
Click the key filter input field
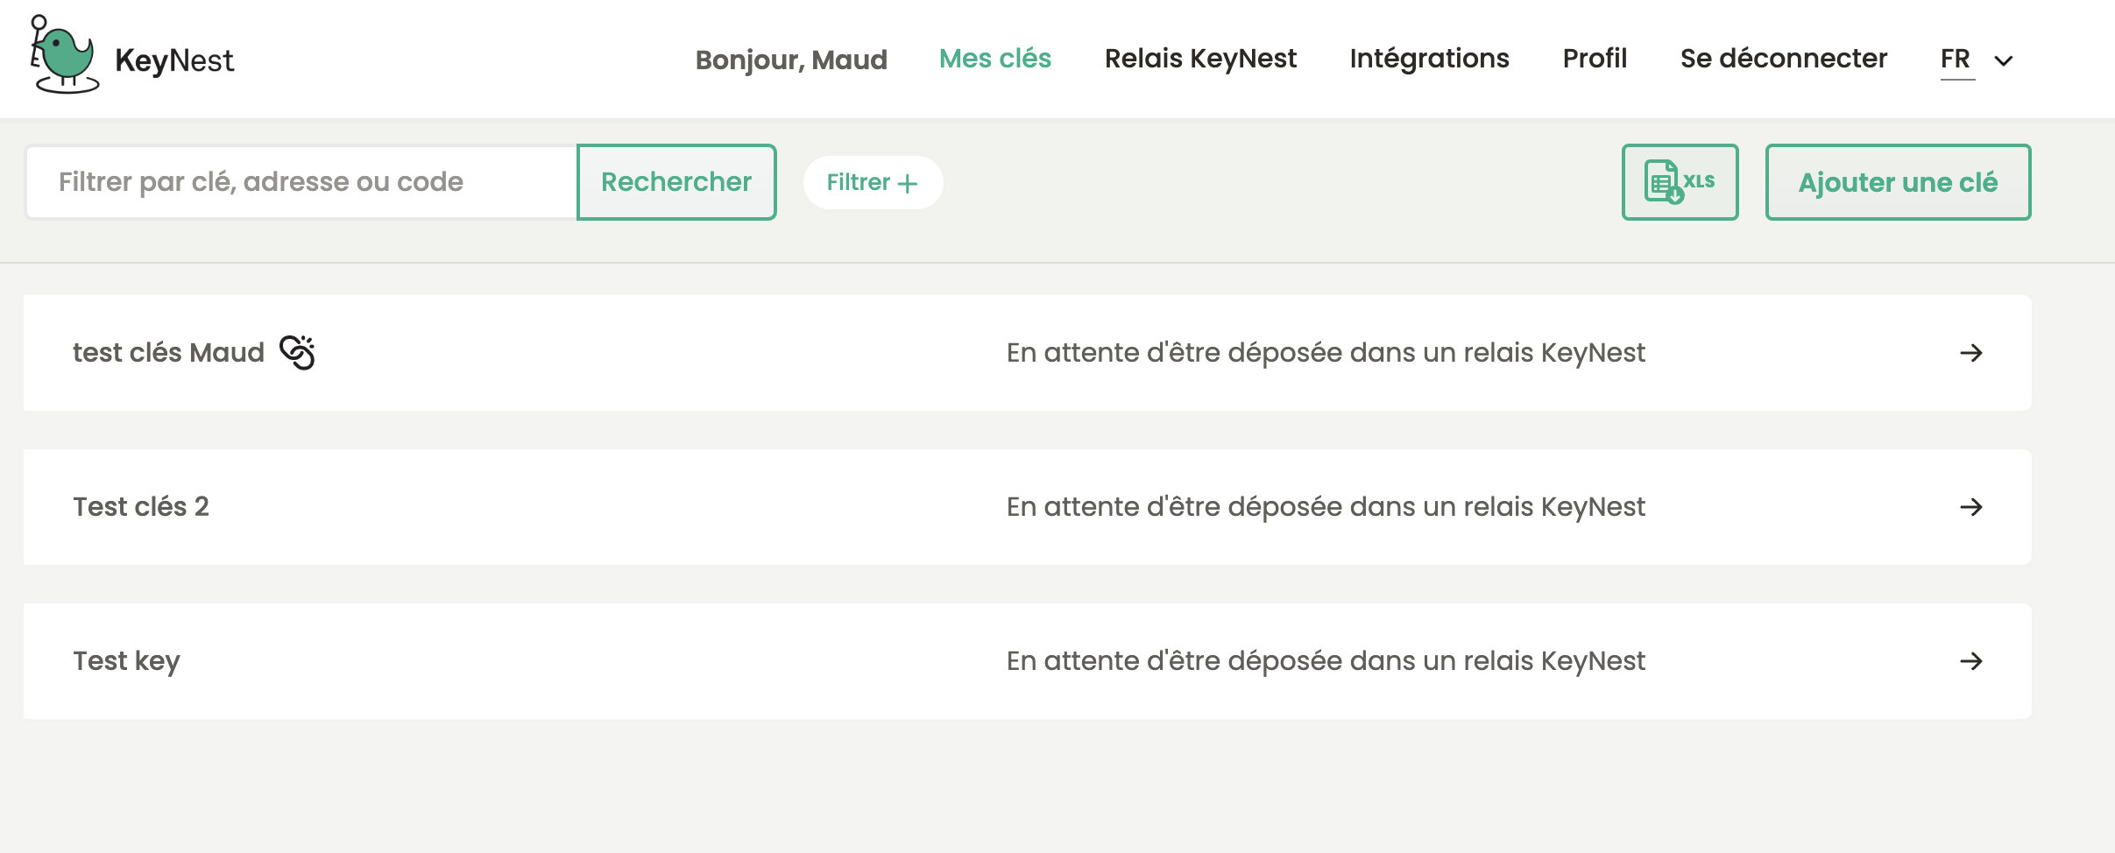pyautogui.click(x=298, y=181)
